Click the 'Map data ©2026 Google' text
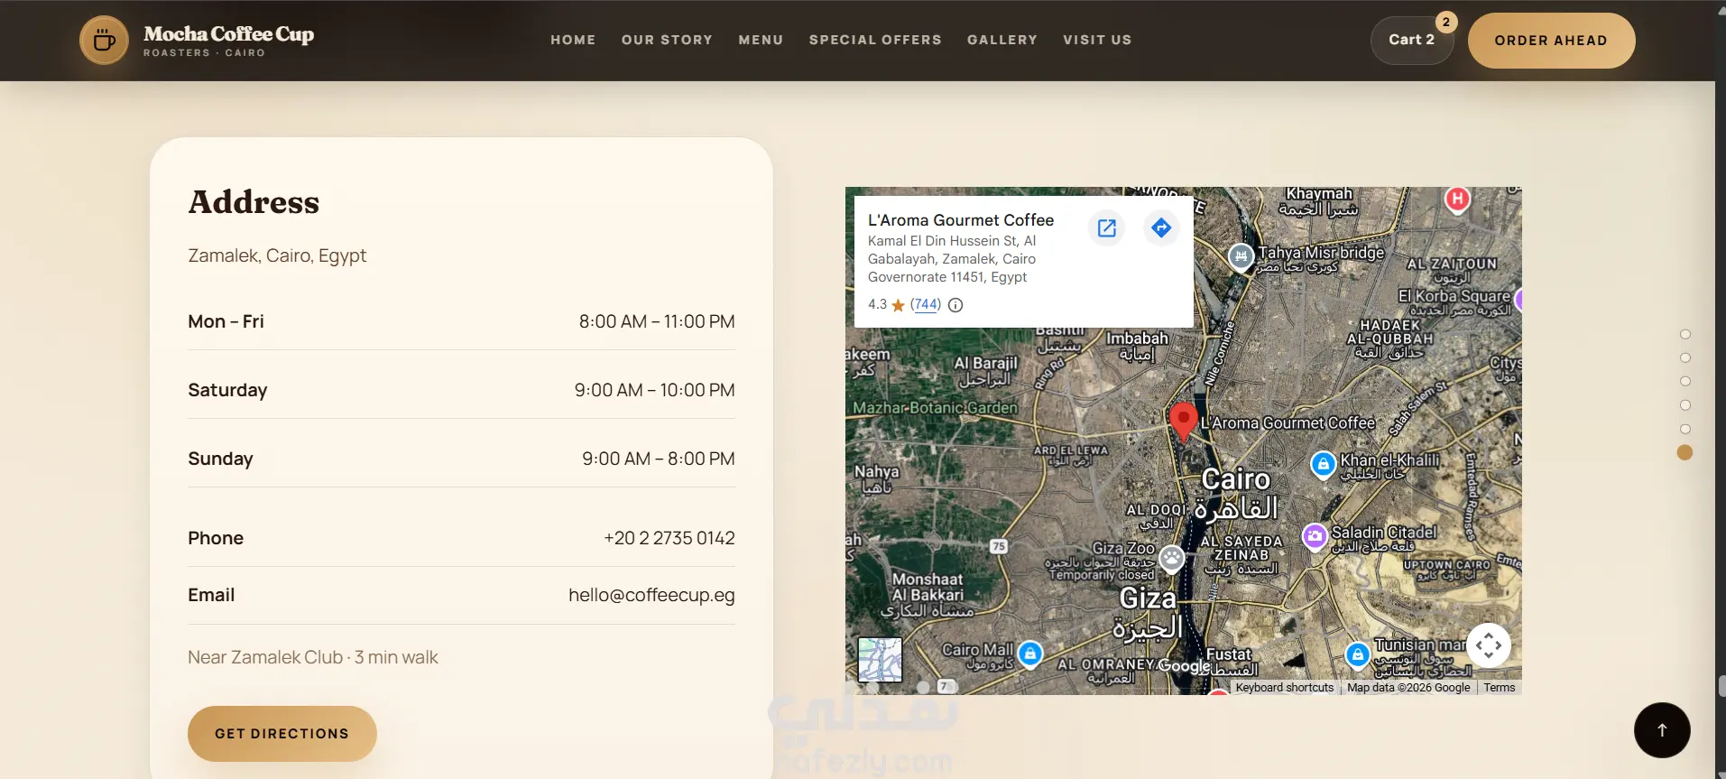1726x779 pixels. point(1408,688)
